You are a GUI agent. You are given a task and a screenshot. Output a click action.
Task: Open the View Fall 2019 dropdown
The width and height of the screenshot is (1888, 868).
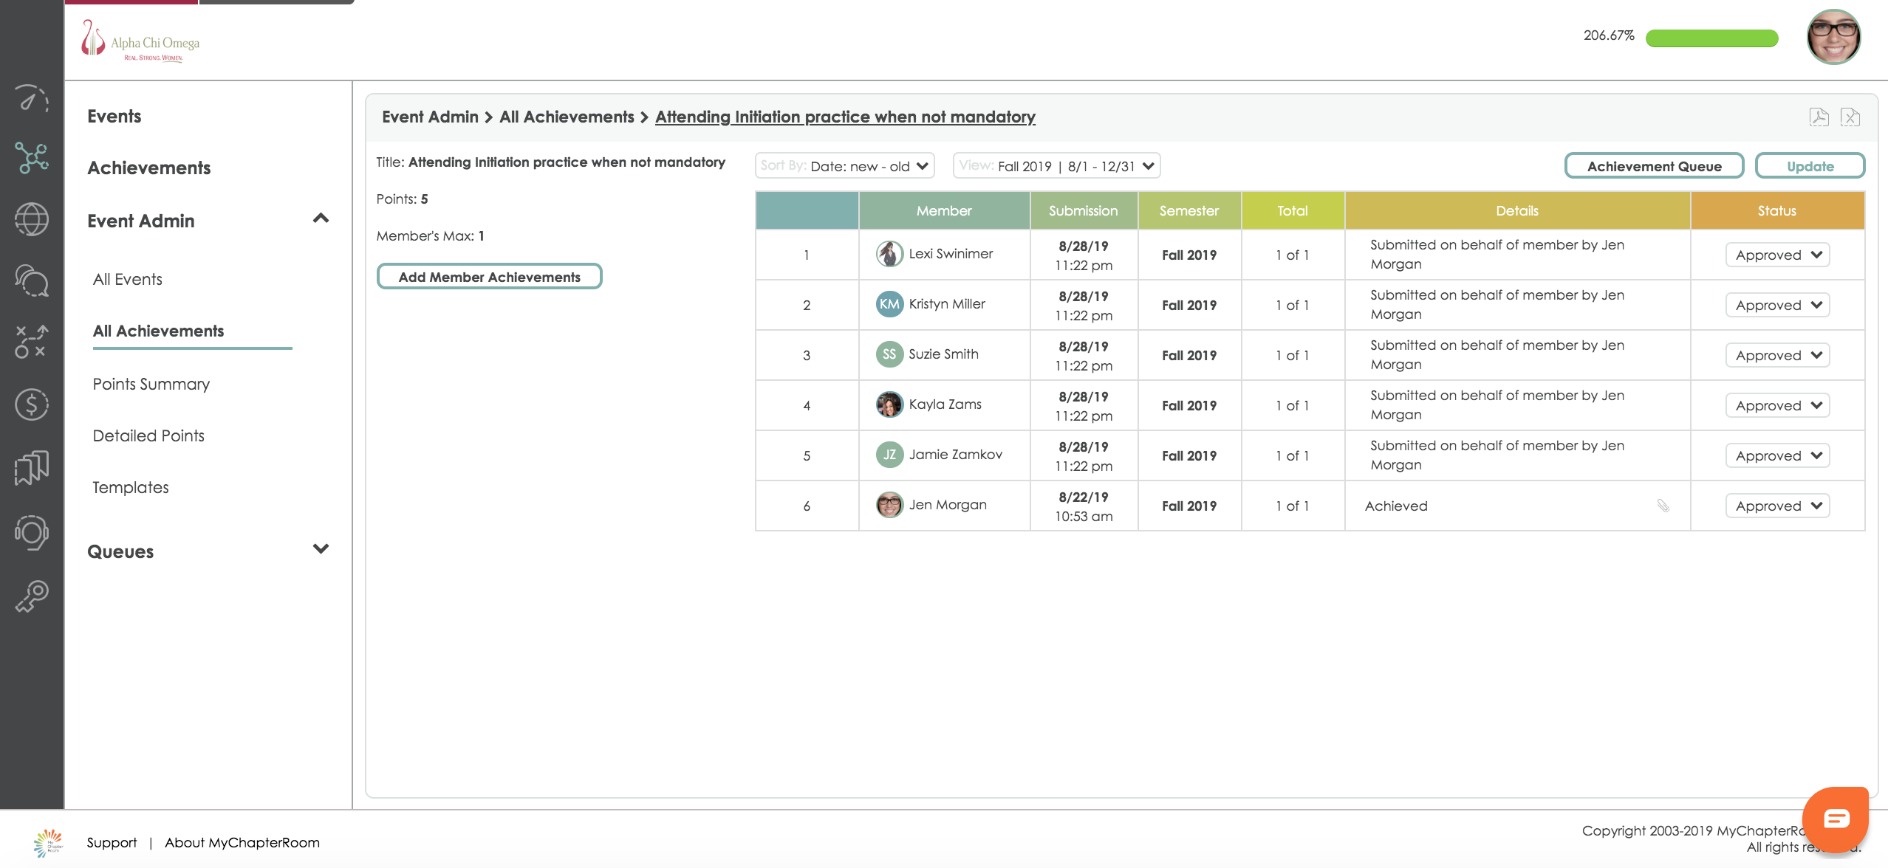tap(1056, 166)
